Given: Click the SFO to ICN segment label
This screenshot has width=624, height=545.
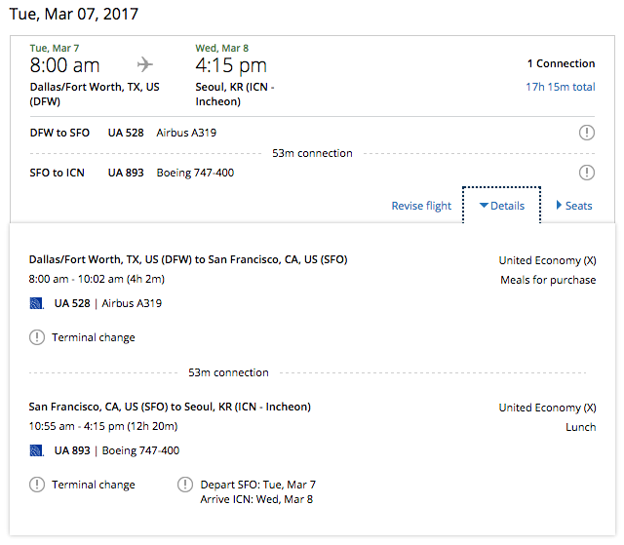Looking at the screenshot, I should pos(57,173).
